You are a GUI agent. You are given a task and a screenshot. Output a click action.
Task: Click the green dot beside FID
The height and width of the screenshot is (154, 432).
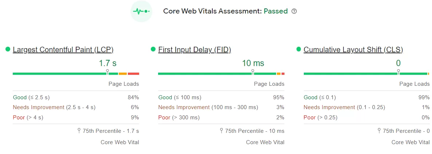click(x=153, y=49)
